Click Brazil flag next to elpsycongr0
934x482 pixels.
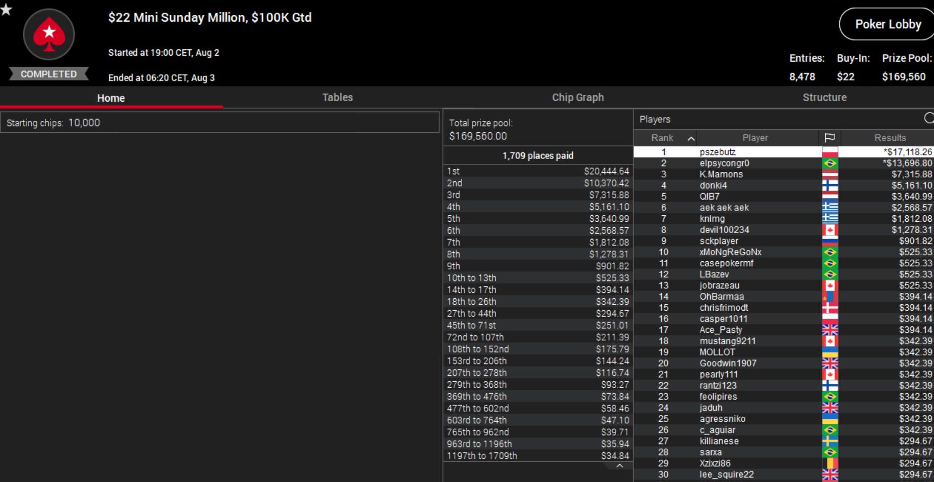tap(830, 163)
